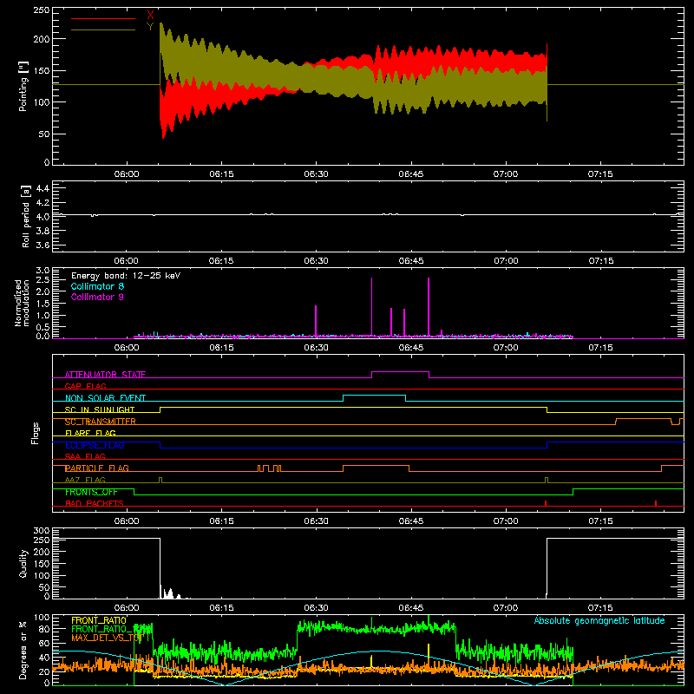Click the 4.0 label on roll period axis
Viewport: 694px width, 694px height.
pos(43,217)
